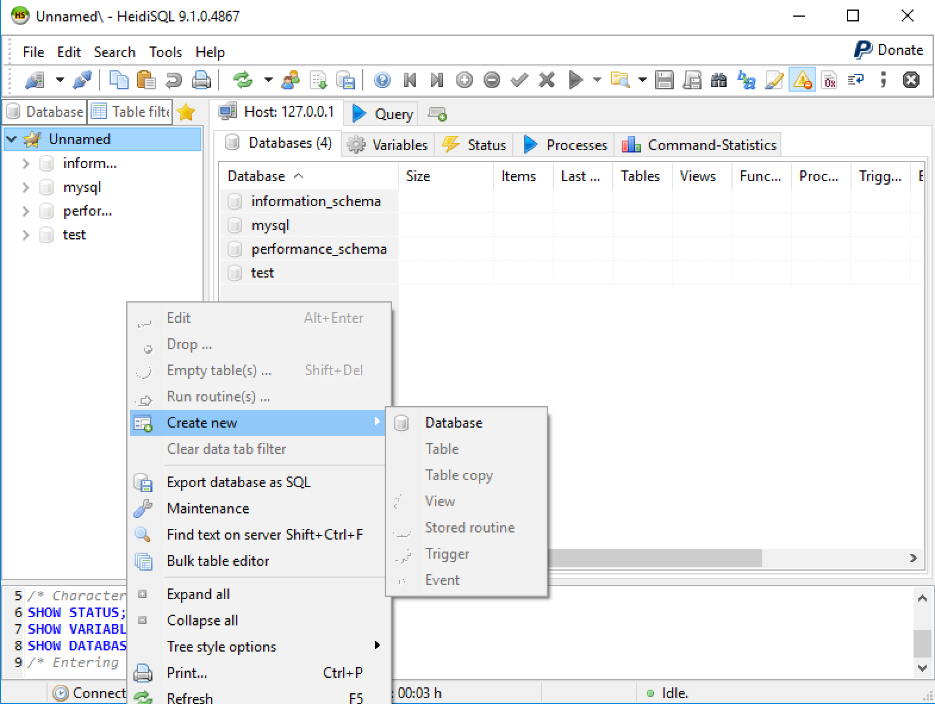Click the new query tab icon
Screen dimensions: 935x704
(437, 114)
